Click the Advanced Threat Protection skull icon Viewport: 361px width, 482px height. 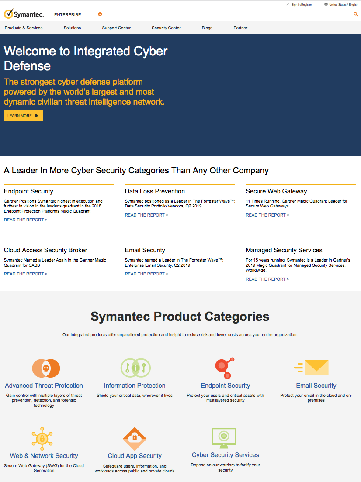(46, 368)
